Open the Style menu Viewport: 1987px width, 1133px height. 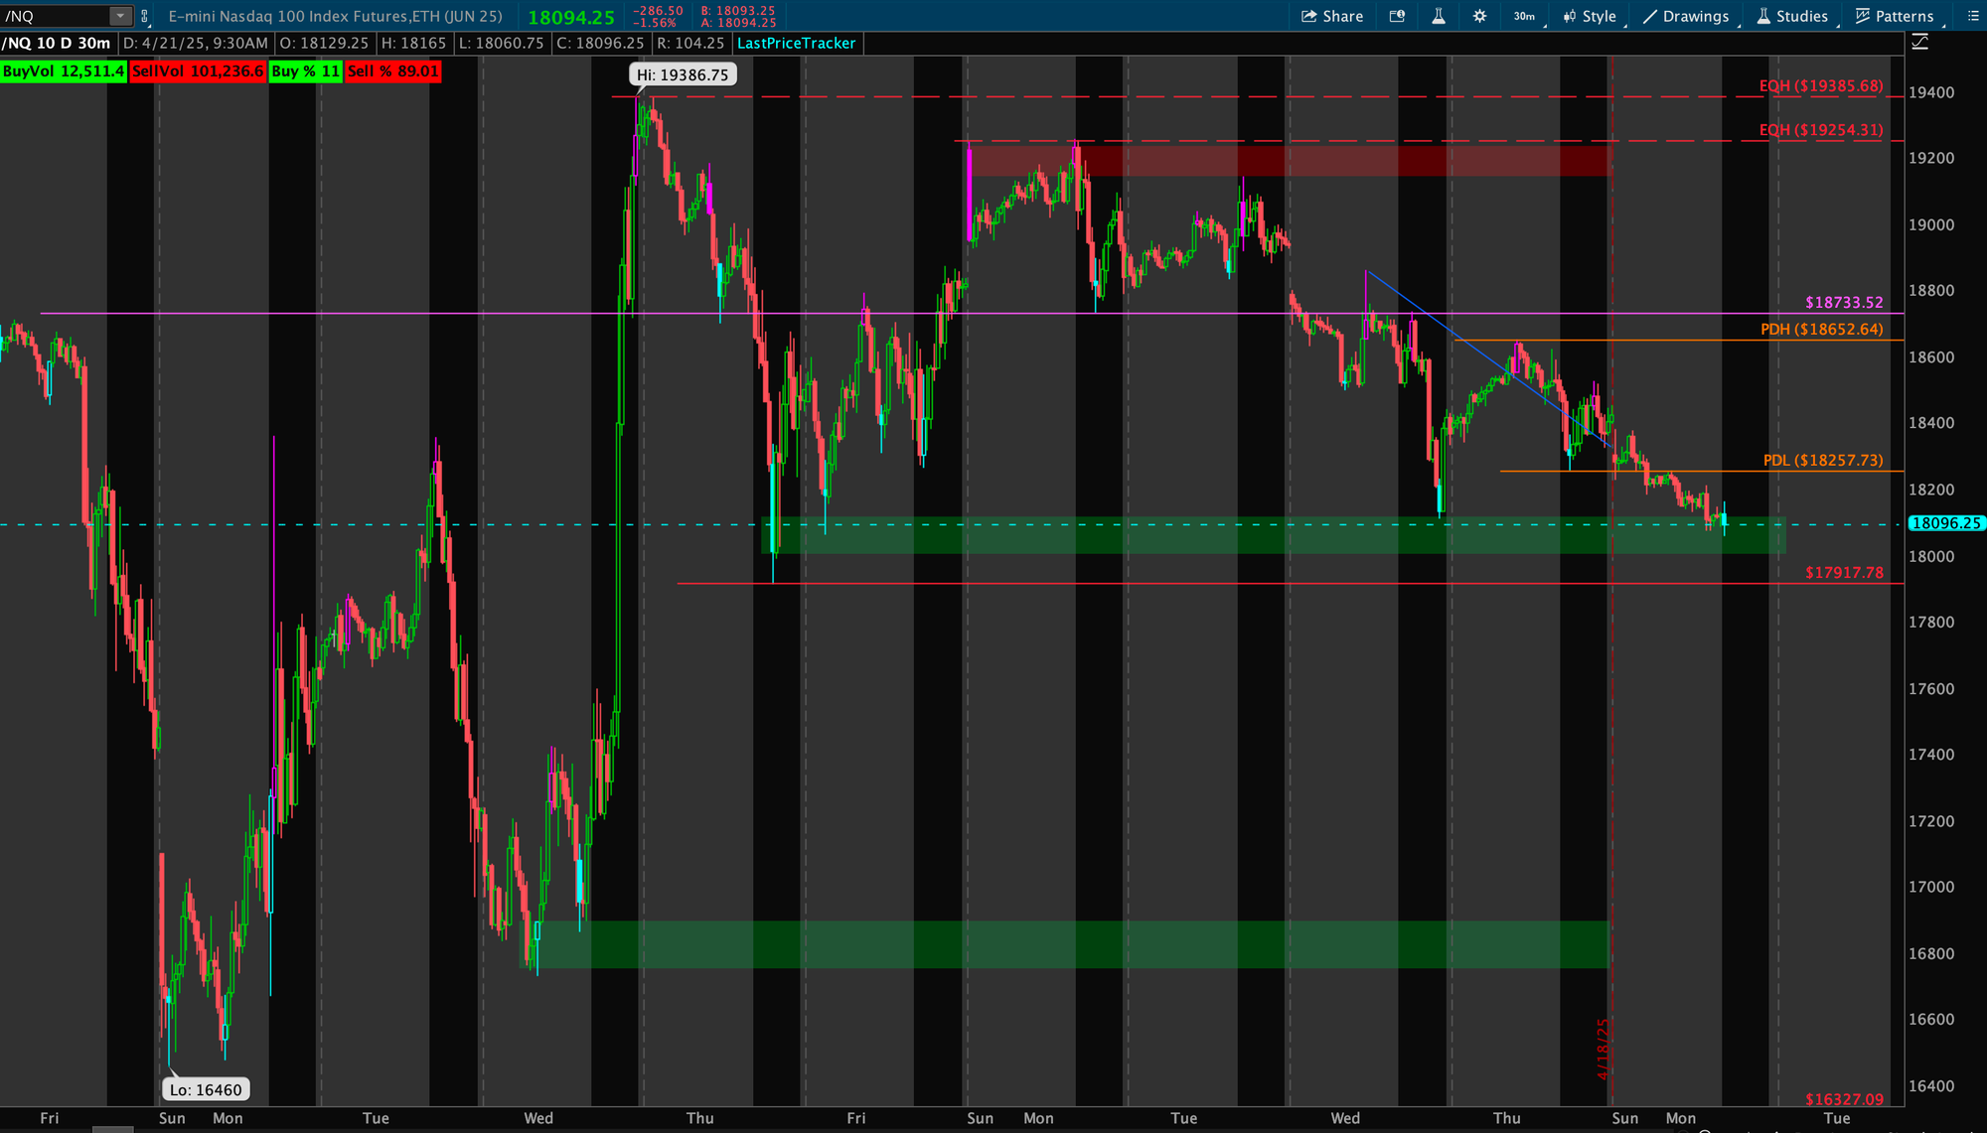1590,16
